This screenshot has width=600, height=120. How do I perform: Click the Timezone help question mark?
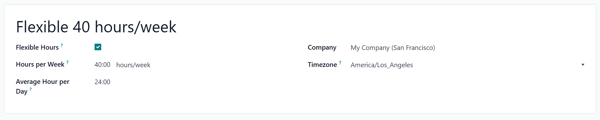point(340,63)
